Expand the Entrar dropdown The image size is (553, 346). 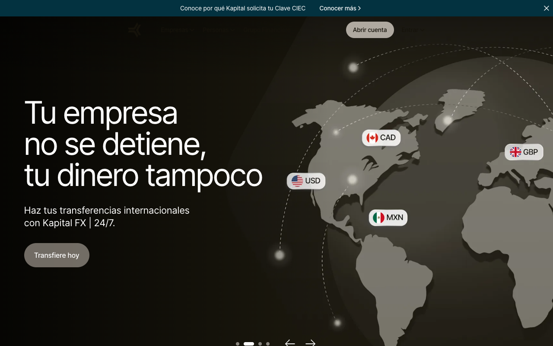413,30
